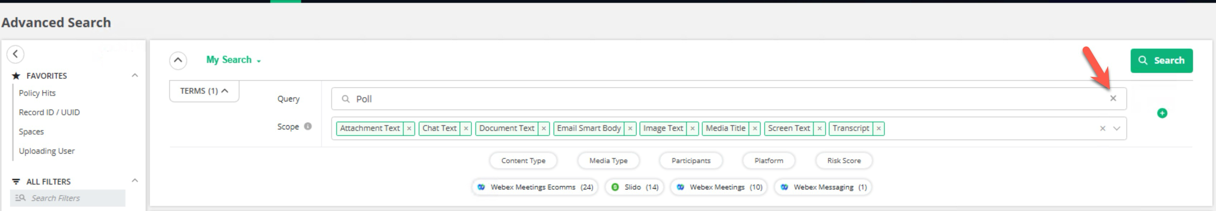Click the green Search button

point(1161,60)
